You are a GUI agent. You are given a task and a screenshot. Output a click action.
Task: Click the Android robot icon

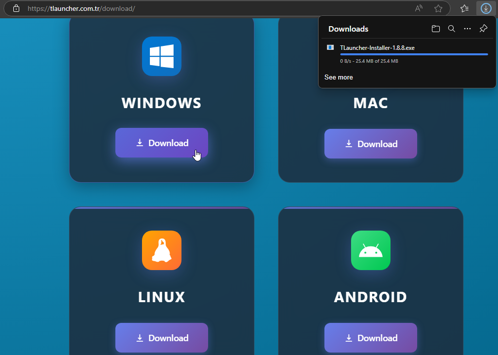point(370,250)
